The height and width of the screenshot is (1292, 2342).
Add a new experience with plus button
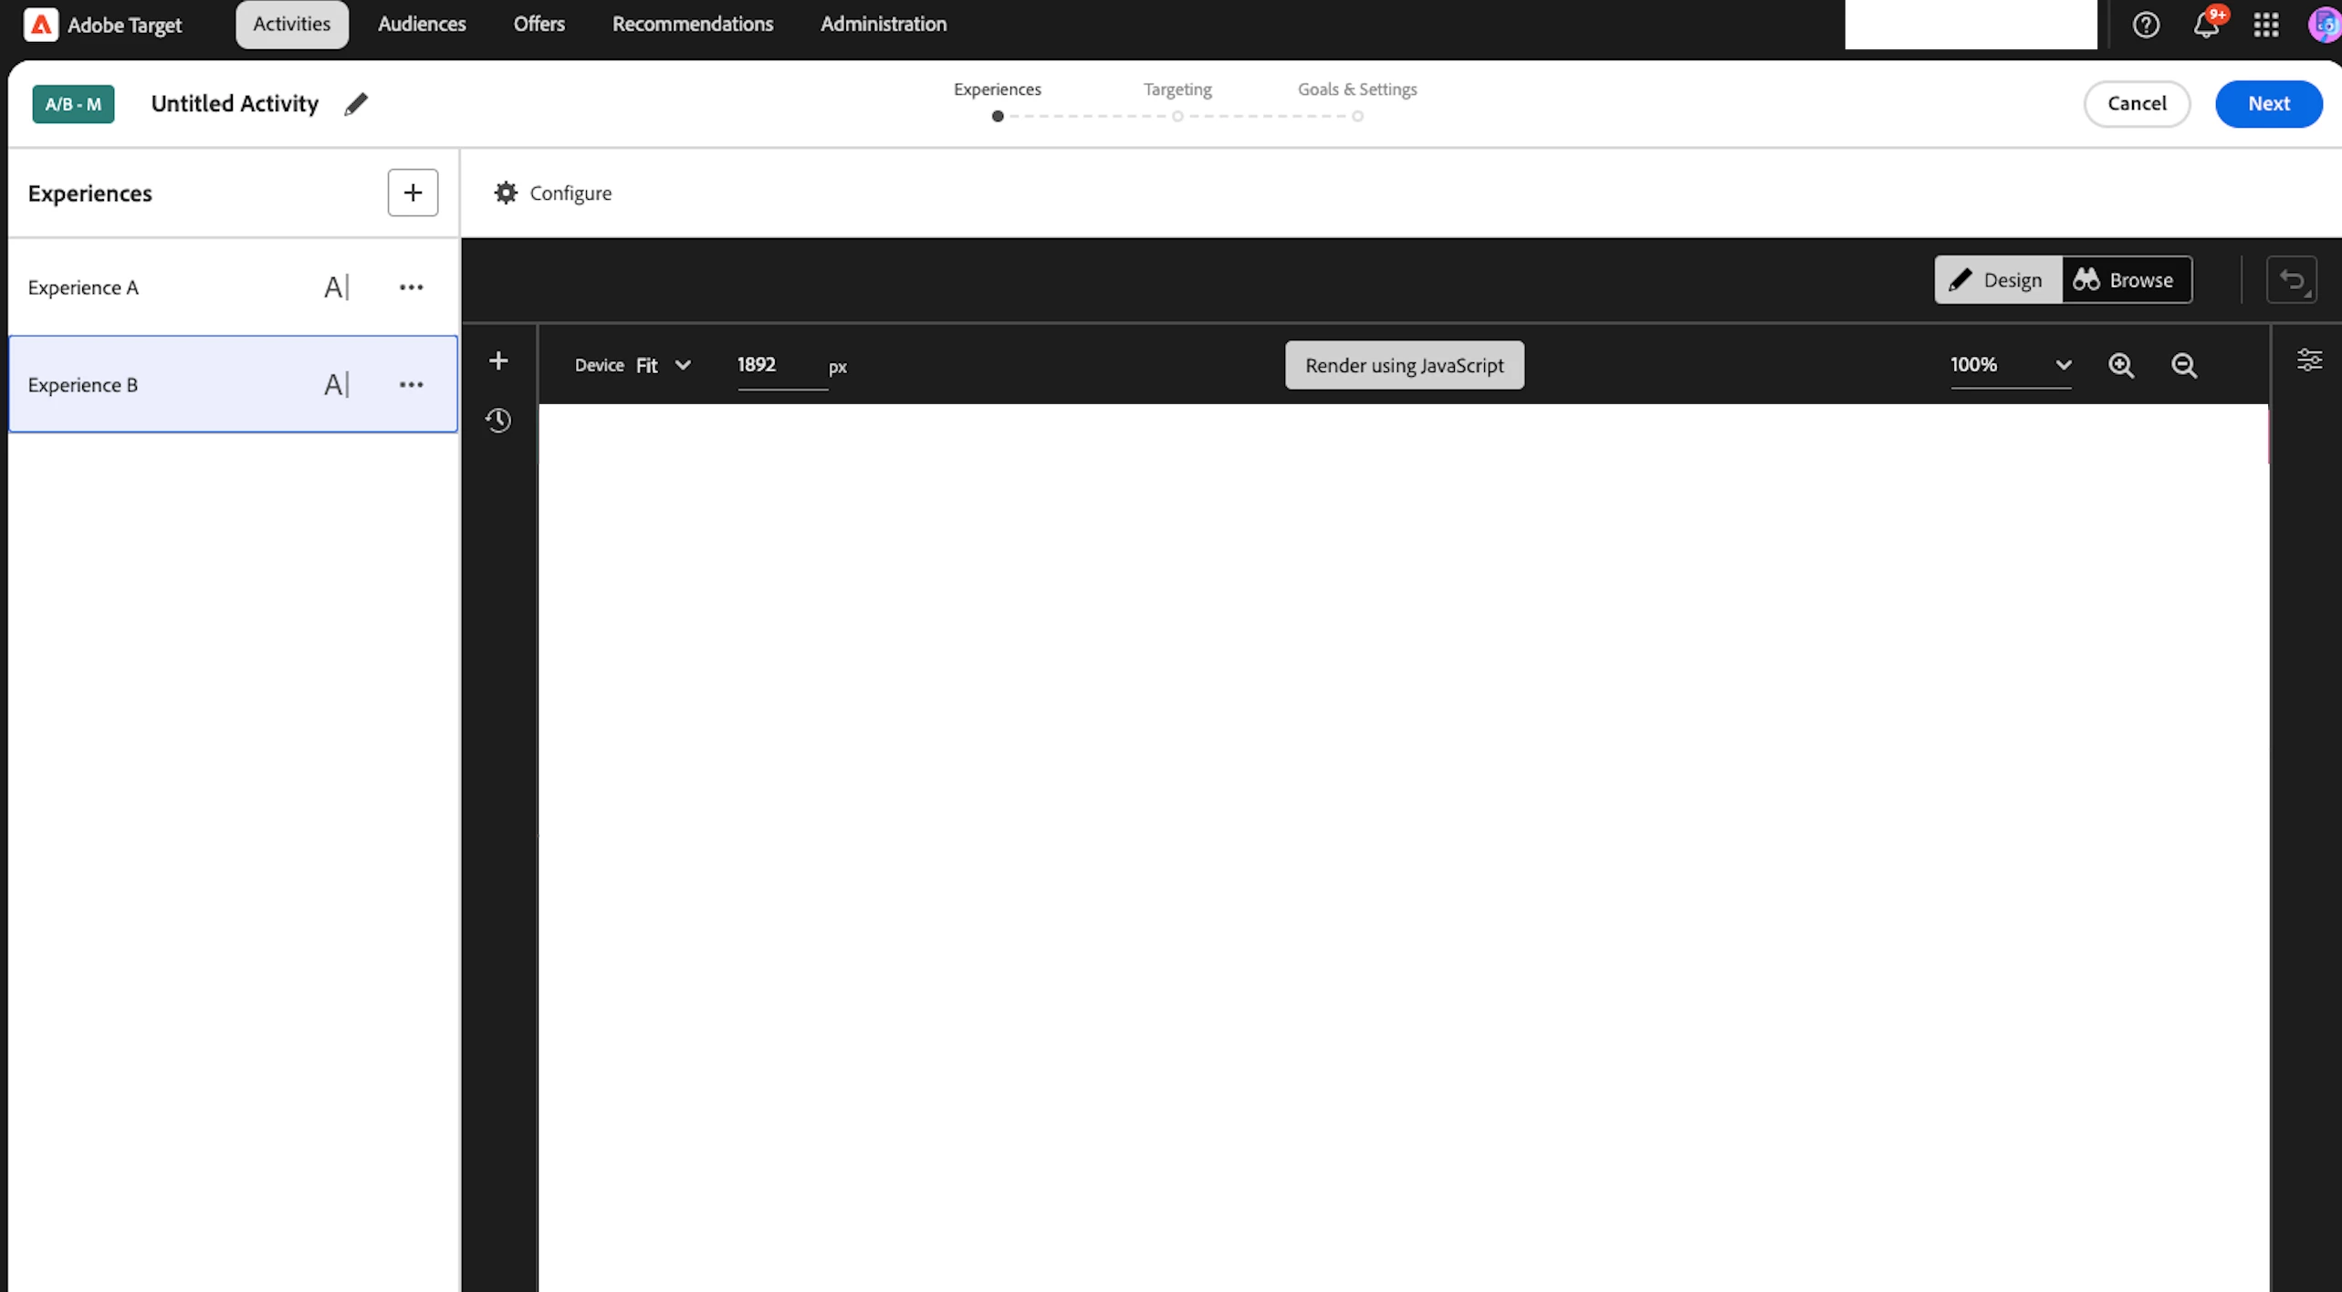(413, 193)
